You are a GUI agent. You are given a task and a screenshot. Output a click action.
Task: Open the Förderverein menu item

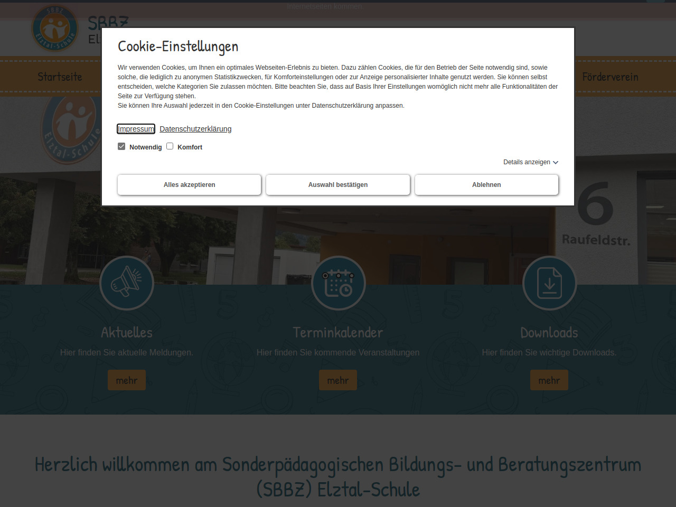(x=610, y=77)
